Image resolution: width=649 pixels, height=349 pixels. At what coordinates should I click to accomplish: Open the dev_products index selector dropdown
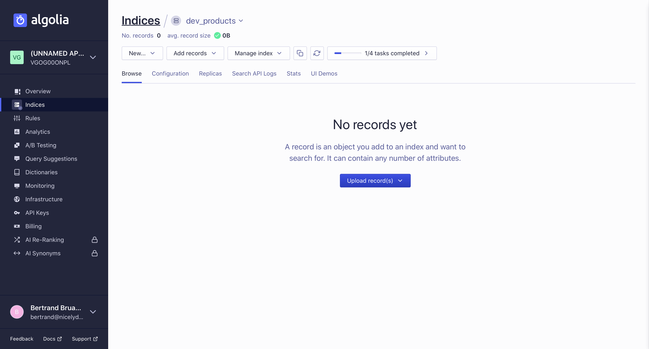pyautogui.click(x=214, y=21)
